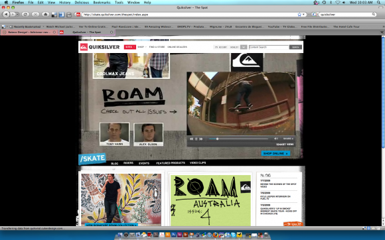Go back with the browser Back button

pyautogui.click(x=6, y=15)
